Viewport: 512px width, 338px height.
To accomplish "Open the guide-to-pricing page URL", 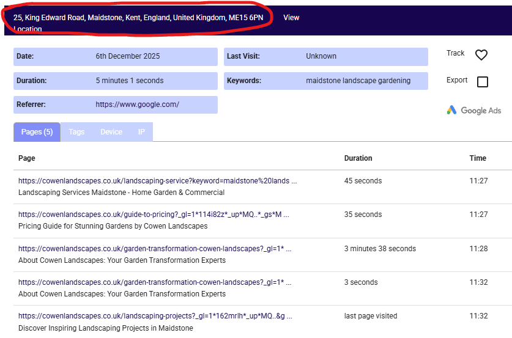I will point(154,215).
